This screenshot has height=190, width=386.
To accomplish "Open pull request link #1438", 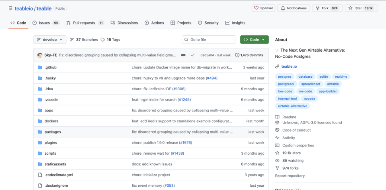I will coord(177,154).
